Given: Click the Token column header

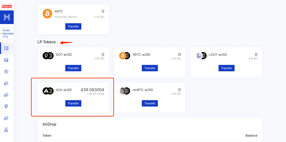Looking at the screenshot, I should (47, 135).
